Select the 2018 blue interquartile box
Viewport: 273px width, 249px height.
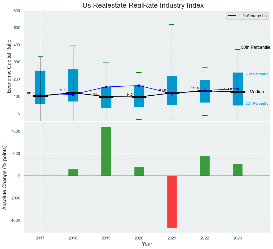pos(73,79)
